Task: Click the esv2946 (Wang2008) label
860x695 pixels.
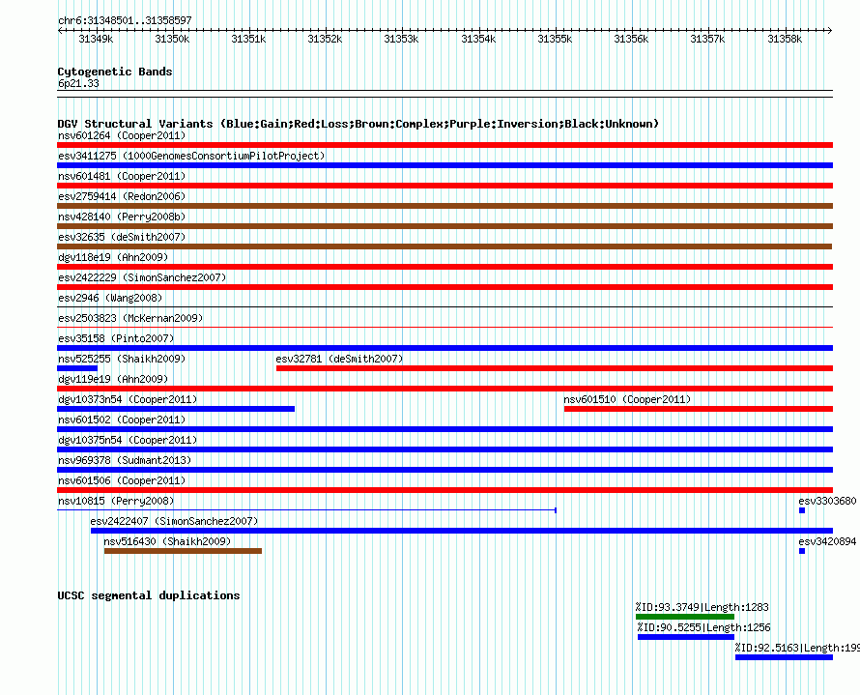Action: click(x=110, y=298)
